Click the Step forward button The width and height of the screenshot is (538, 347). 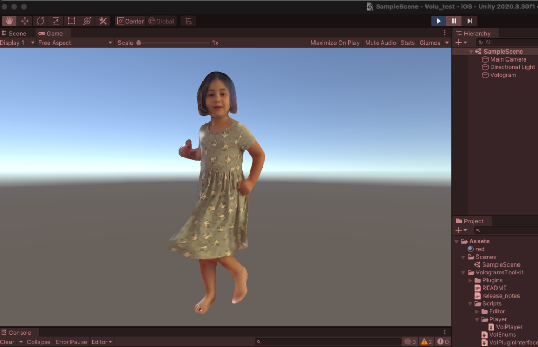470,21
